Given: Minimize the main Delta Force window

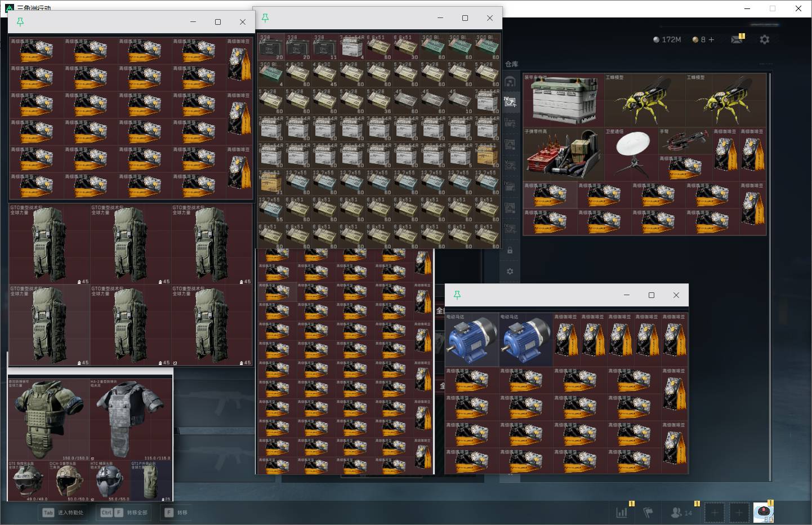Looking at the screenshot, I should click(747, 8).
